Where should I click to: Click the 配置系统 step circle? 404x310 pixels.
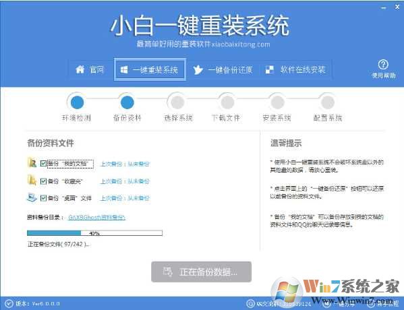pyautogui.click(x=328, y=102)
